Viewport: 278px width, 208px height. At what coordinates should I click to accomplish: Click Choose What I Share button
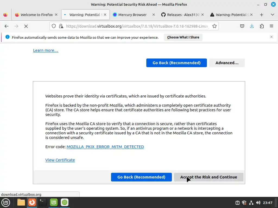[183, 37]
